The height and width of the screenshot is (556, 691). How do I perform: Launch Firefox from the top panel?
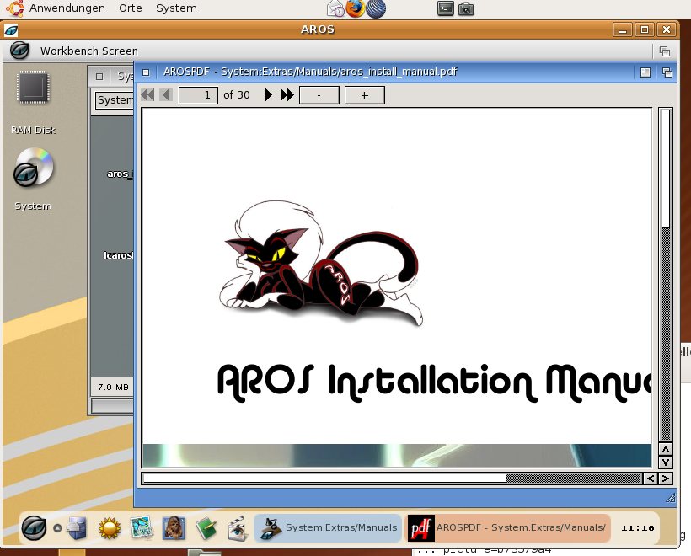point(356,8)
